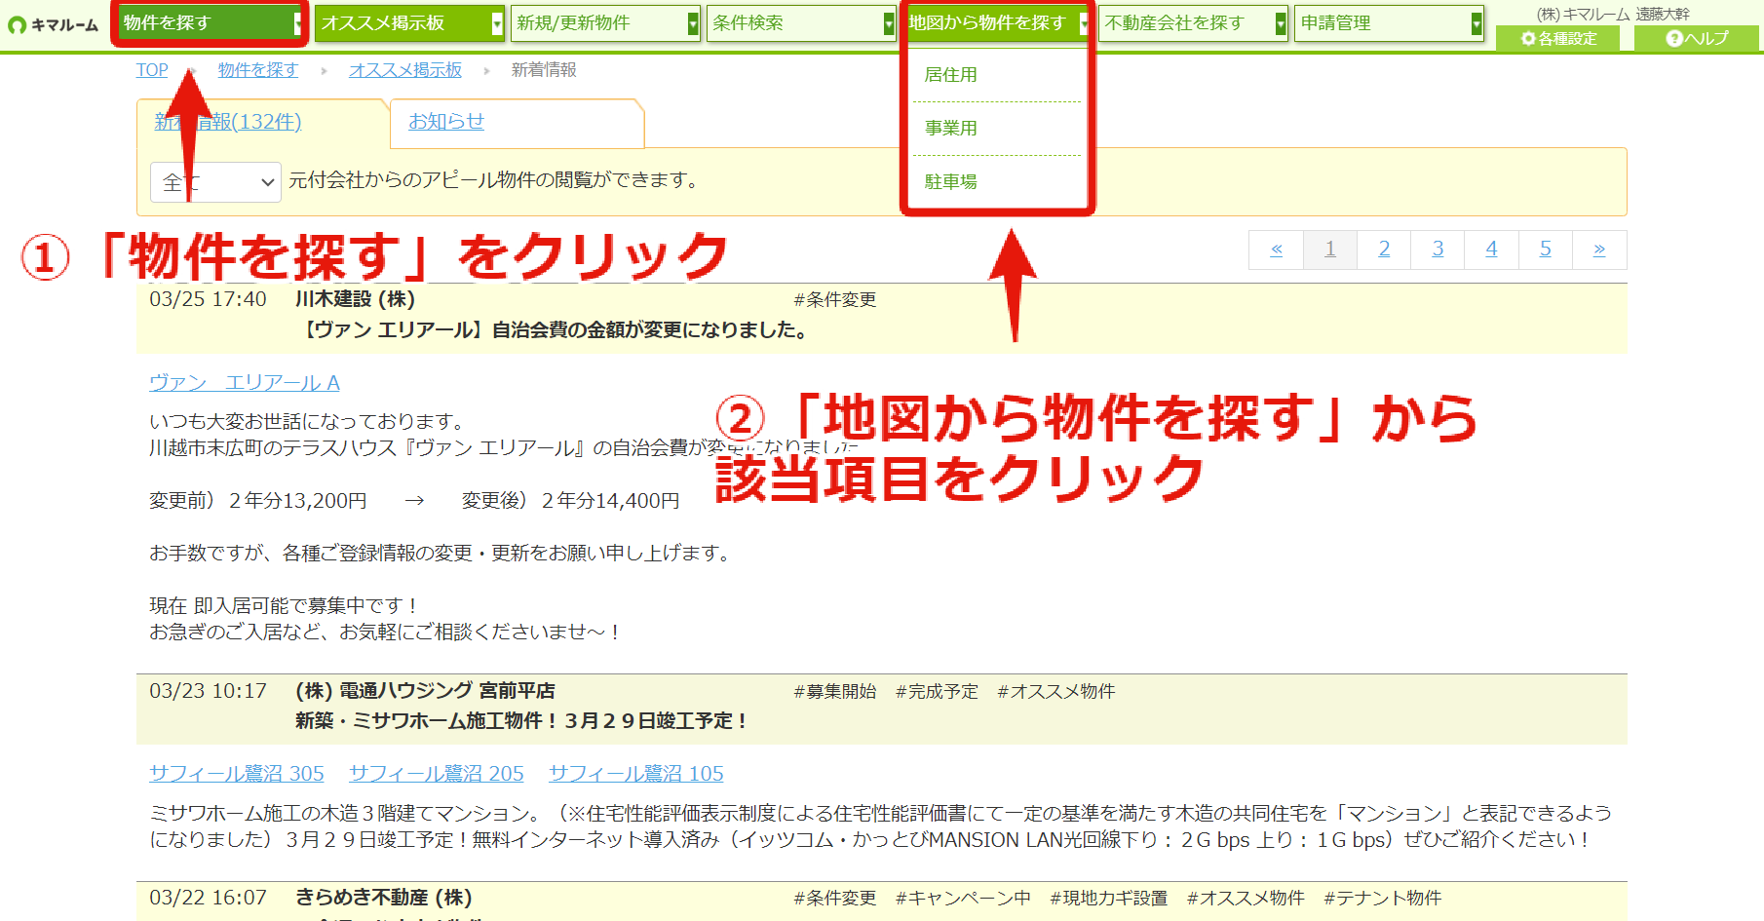This screenshot has height=921, width=1764.
Task: Click the #条件変更 tag on 川木建設 post
Action: click(835, 300)
